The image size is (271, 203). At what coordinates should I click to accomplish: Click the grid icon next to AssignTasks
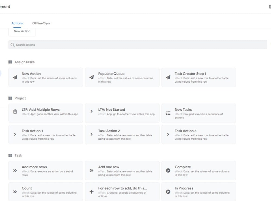(10, 62)
